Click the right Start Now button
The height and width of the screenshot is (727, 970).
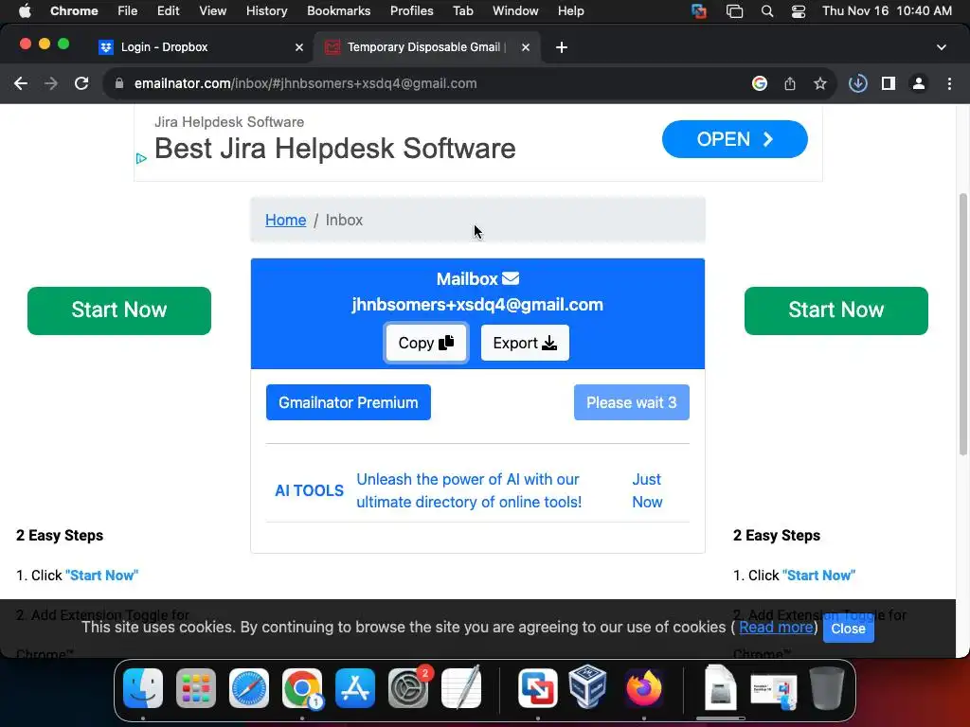(836, 310)
